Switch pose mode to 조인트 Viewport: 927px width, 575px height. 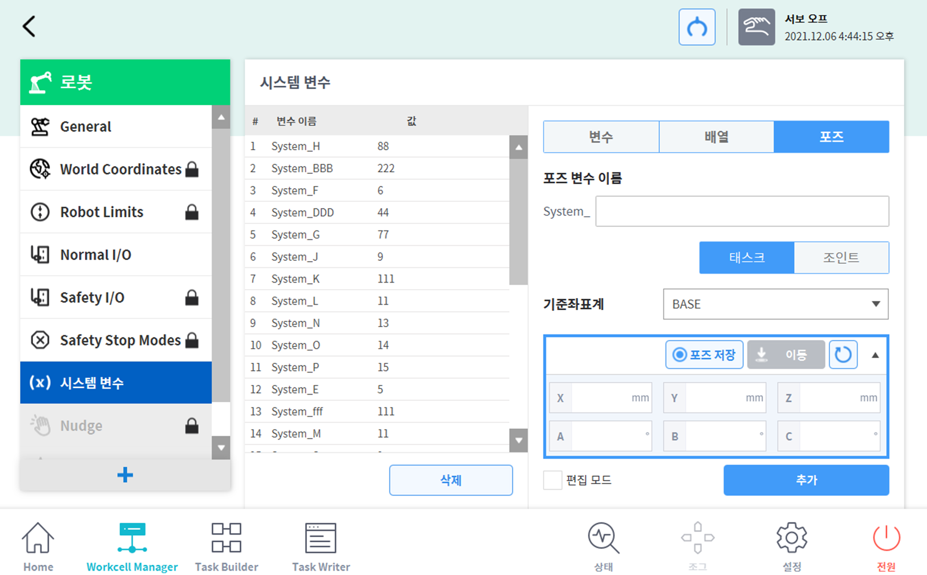pos(841,258)
